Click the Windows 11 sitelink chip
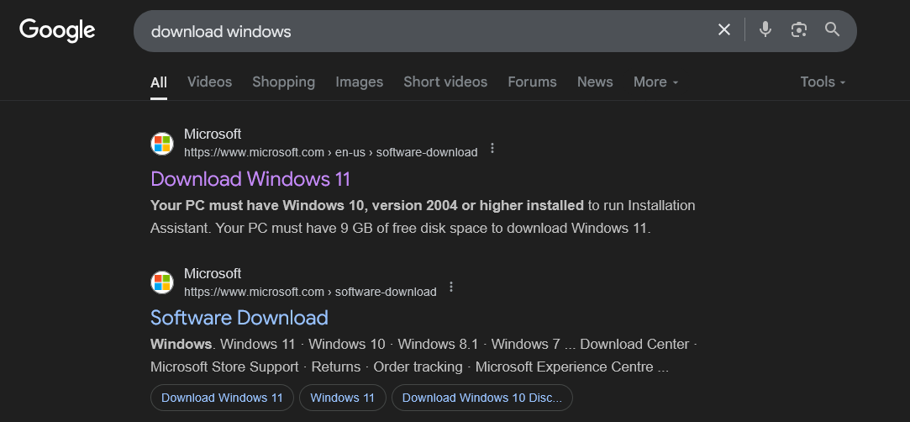910x422 pixels. tap(342, 398)
